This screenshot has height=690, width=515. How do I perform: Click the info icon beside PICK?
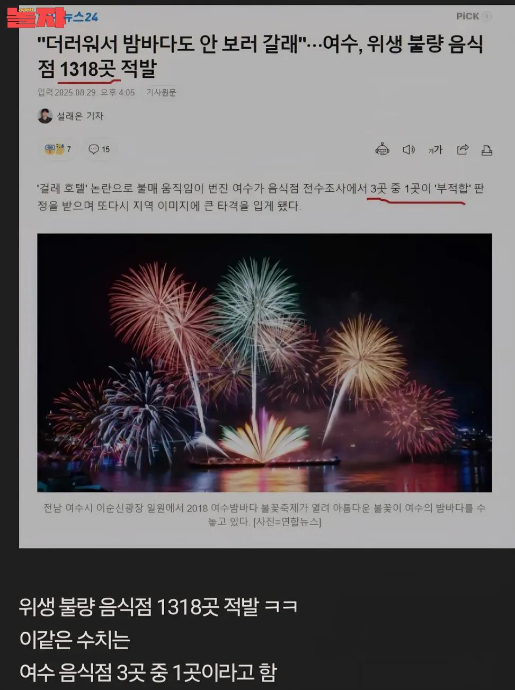pos(487,16)
